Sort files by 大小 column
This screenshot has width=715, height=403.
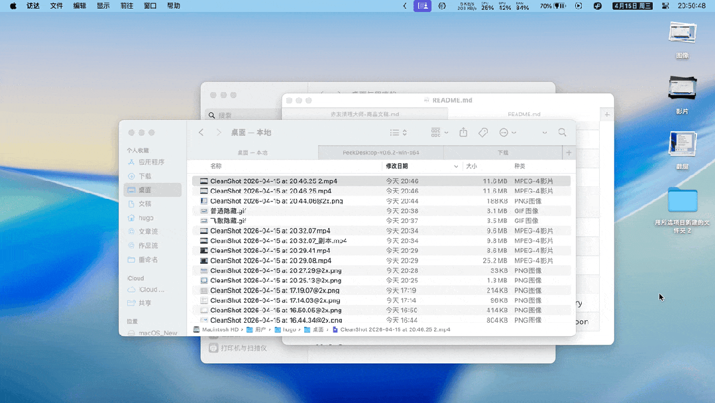[x=472, y=166]
